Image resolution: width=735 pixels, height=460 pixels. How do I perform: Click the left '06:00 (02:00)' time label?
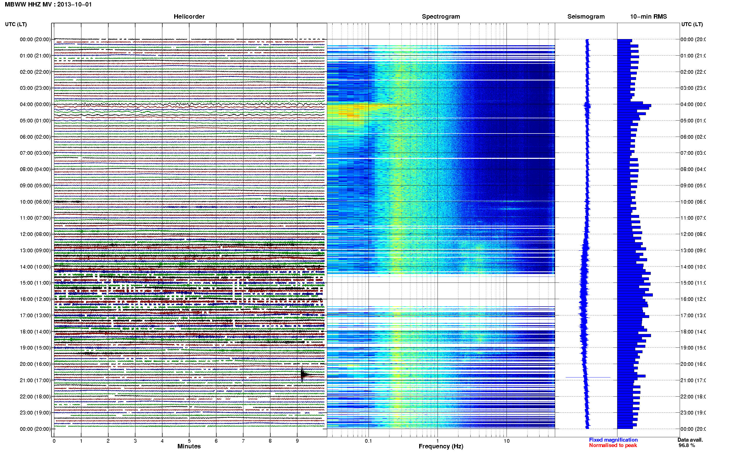pos(35,137)
